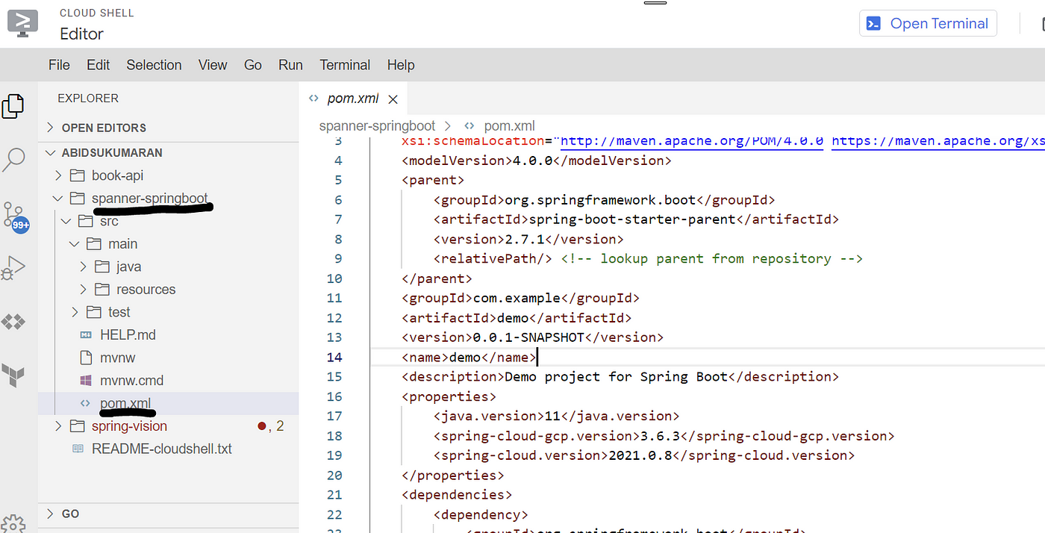Open the Manage gear icon
1045x533 pixels.
(x=13, y=523)
